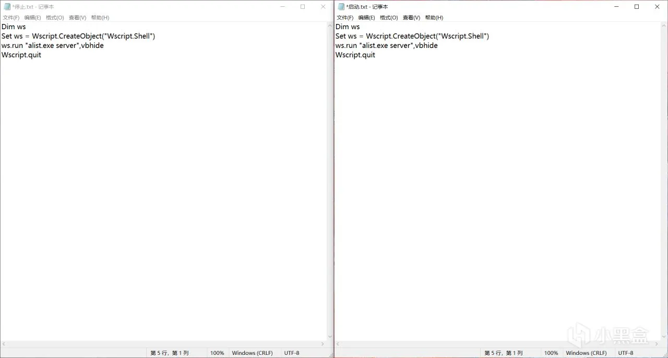
Task: Place cursor after Wscript.quit in 启动.txt
Action: (x=376, y=55)
